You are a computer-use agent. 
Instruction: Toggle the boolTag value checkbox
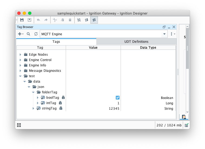[x=118, y=98]
